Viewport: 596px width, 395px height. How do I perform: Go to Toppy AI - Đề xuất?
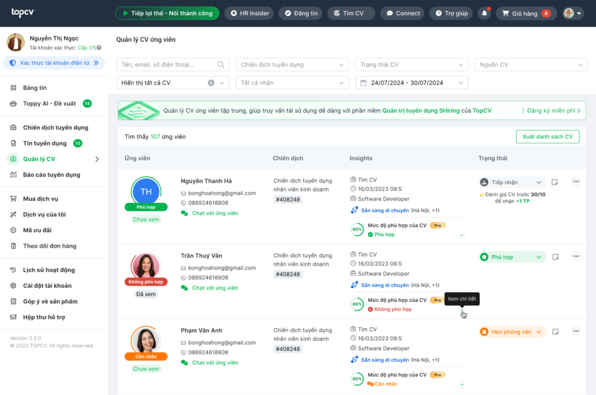click(49, 104)
